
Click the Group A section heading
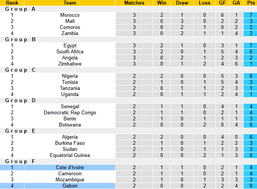click(x=20, y=9)
